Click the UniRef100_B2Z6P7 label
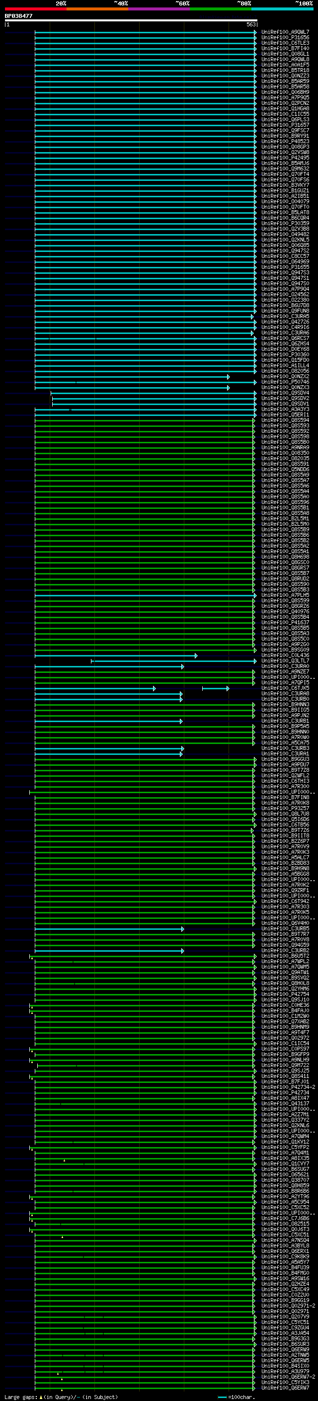Image resolution: width=318 pixels, height=1401 pixels. 285,841
